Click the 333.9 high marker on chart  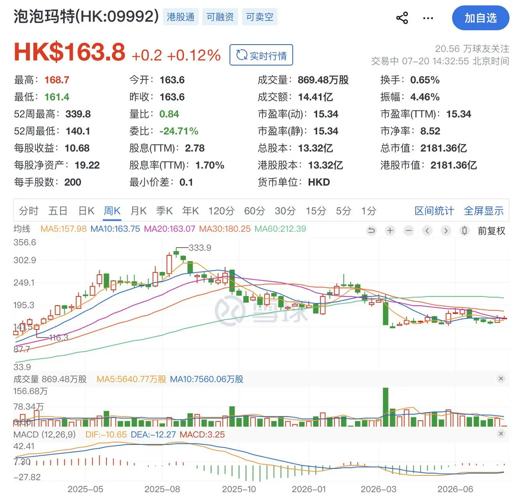click(200, 248)
